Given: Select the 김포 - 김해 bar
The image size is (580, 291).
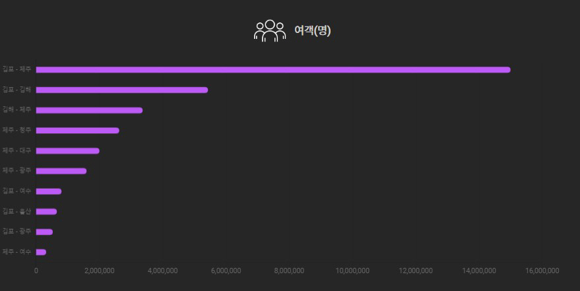Looking at the screenshot, I should [121, 90].
